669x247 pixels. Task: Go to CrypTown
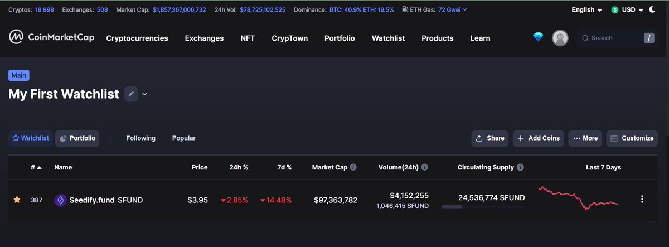pyautogui.click(x=290, y=38)
